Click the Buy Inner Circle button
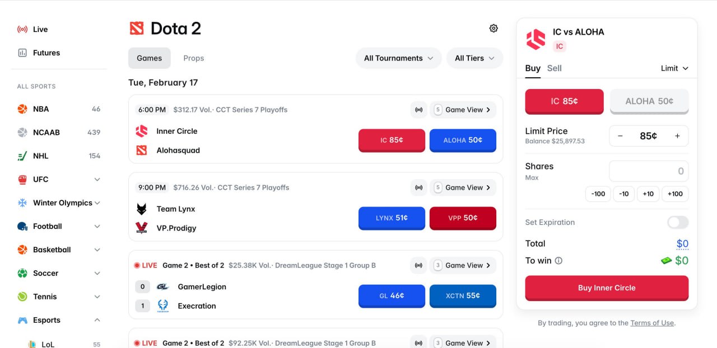Viewport: 717px width, 348px height. [x=607, y=288]
